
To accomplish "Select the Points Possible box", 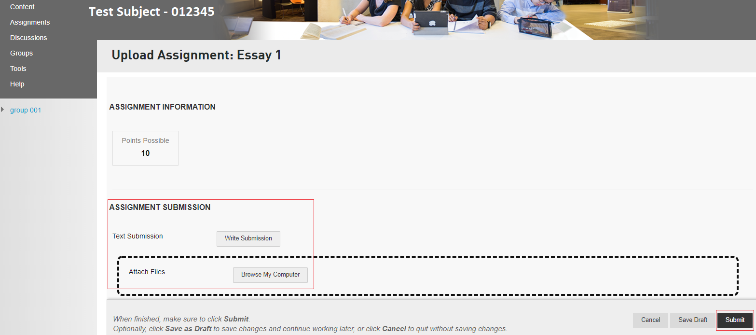I will [145, 148].
